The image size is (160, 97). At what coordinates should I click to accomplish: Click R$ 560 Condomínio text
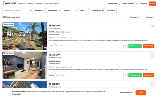point(55,58)
